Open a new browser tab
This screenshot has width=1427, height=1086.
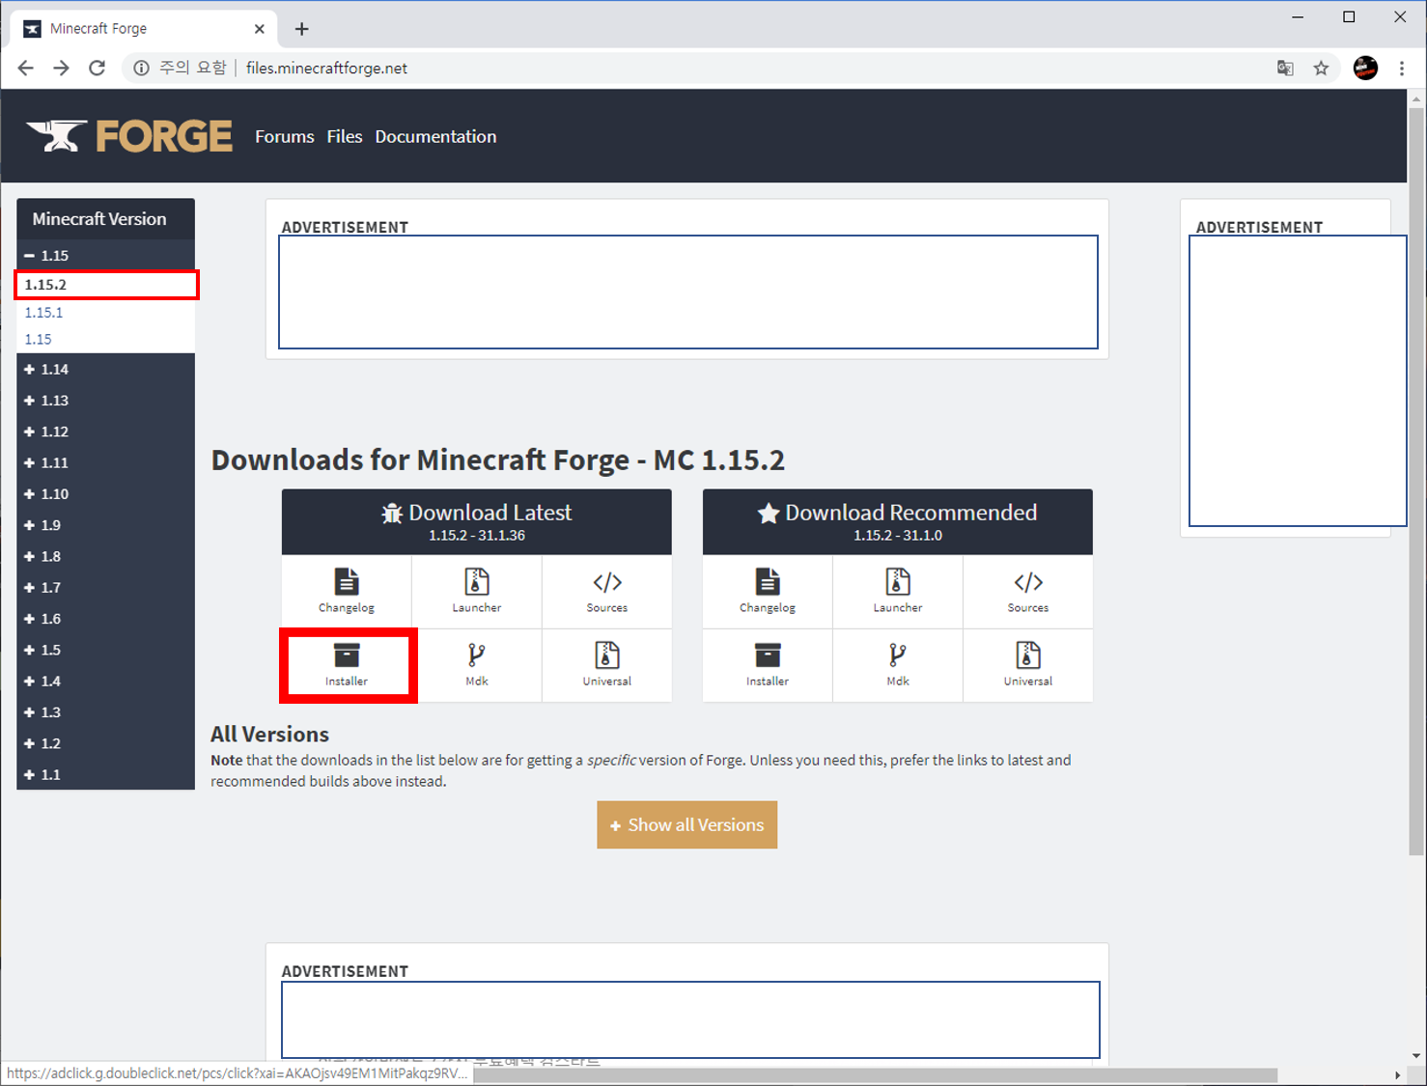click(x=301, y=29)
